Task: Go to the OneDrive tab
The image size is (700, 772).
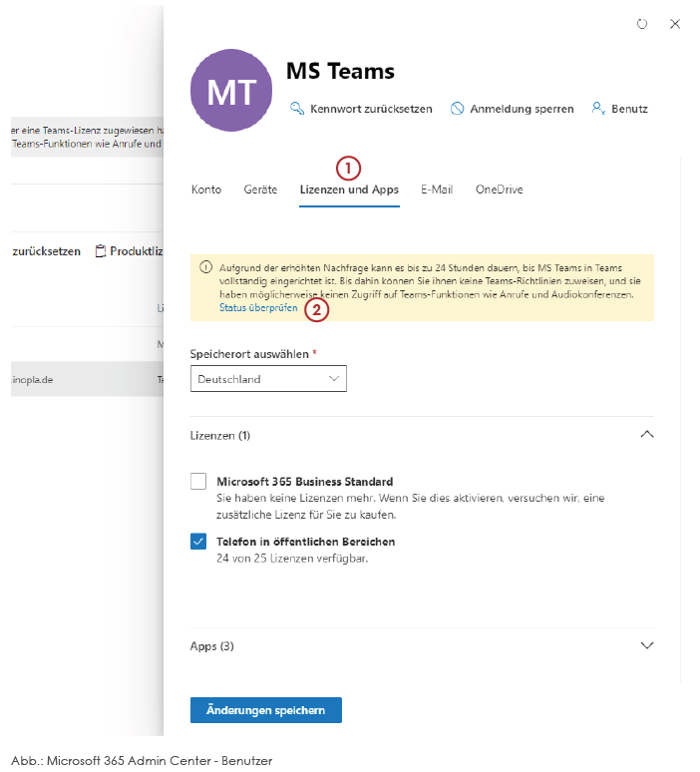Action: pos(500,190)
